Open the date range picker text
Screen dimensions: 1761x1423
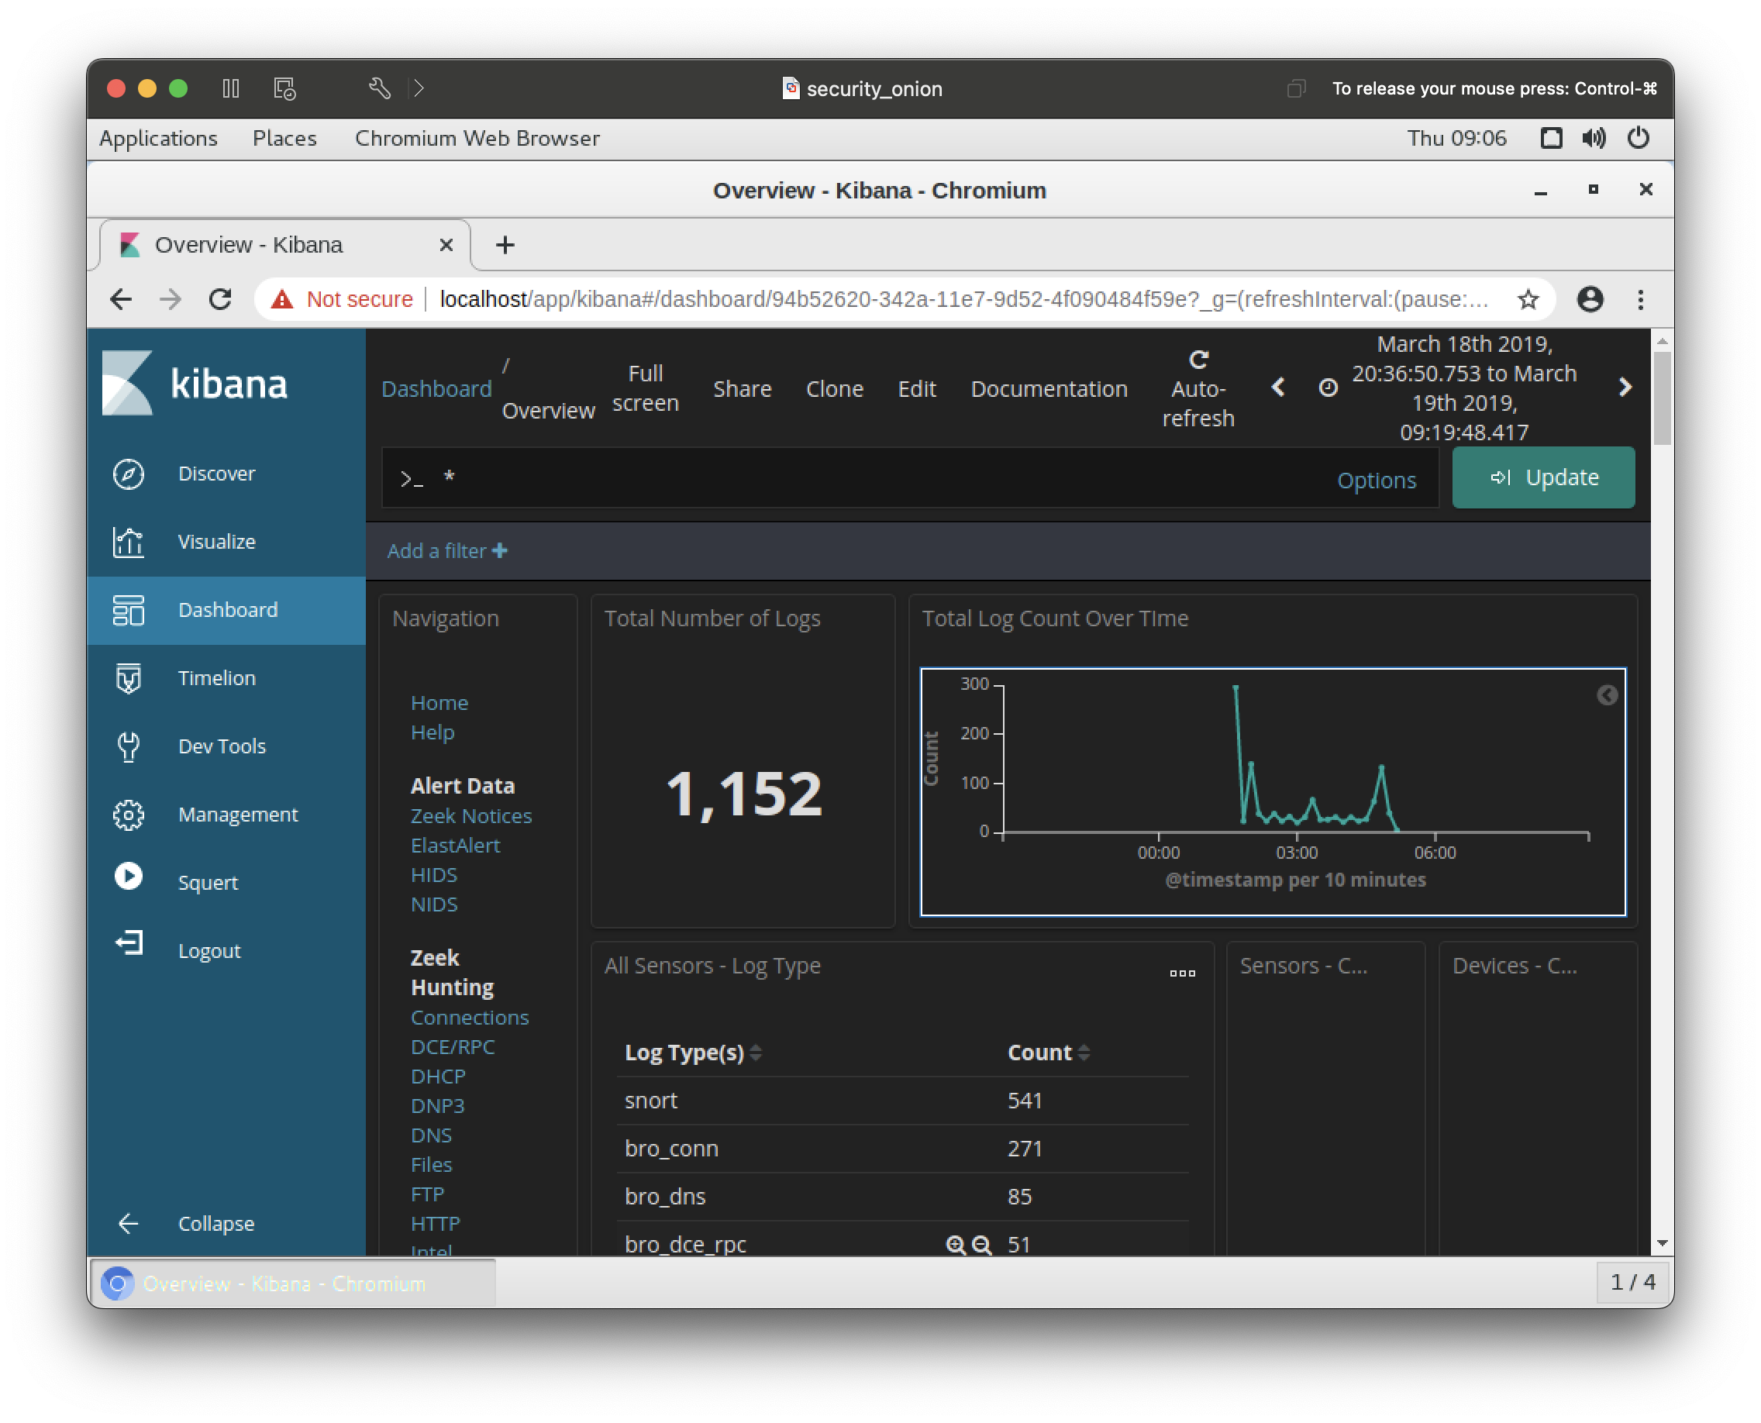(1464, 388)
